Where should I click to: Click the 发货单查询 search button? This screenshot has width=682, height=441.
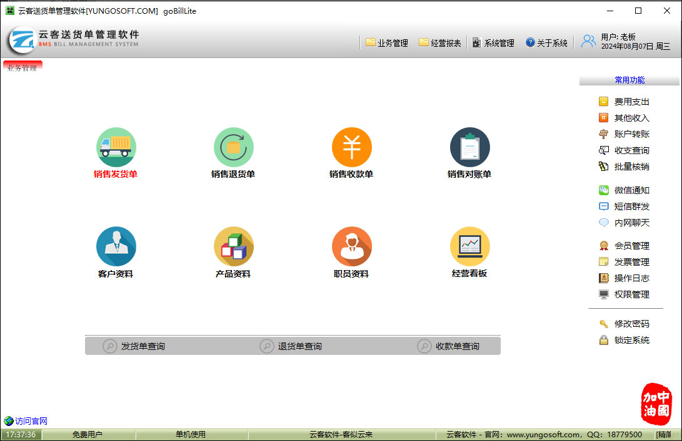point(135,346)
